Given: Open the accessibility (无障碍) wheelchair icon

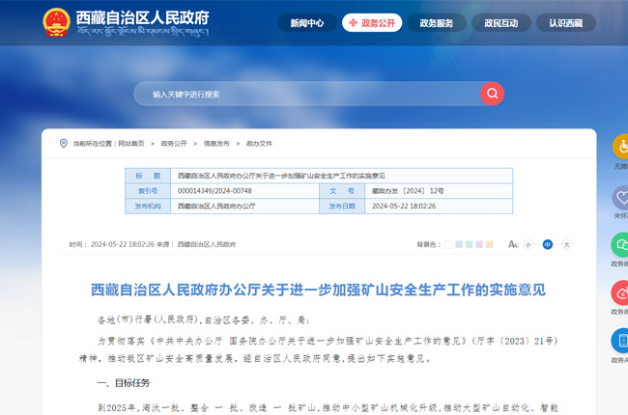Looking at the screenshot, I should point(621,147).
